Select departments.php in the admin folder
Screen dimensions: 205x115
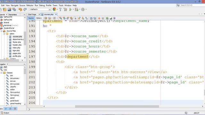pyautogui.click(x=18, y=39)
